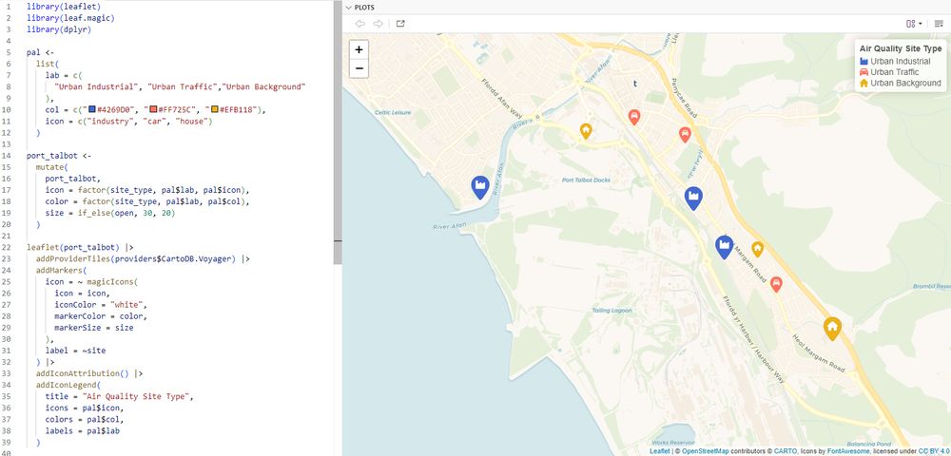Screen dimensions: 951x456
Task: Collapse the PLOTS panel chevron
Action: [x=348, y=8]
